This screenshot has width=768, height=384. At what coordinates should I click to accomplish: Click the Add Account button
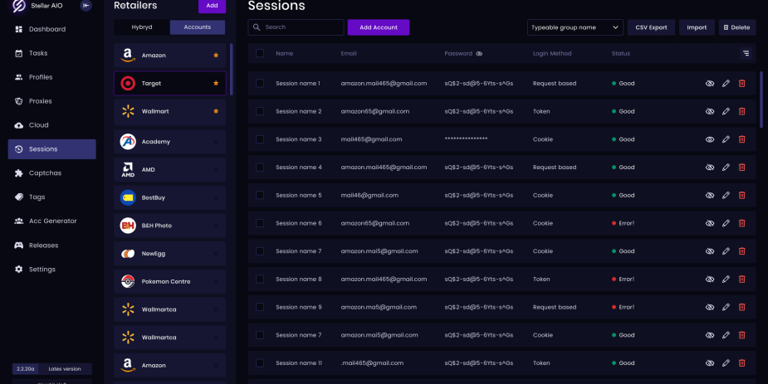click(x=379, y=27)
